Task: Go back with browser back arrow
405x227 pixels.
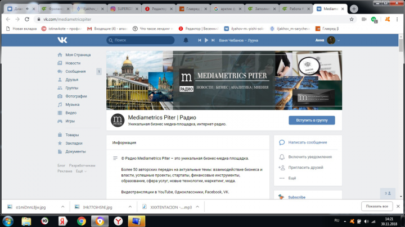Action: tap(8, 19)
